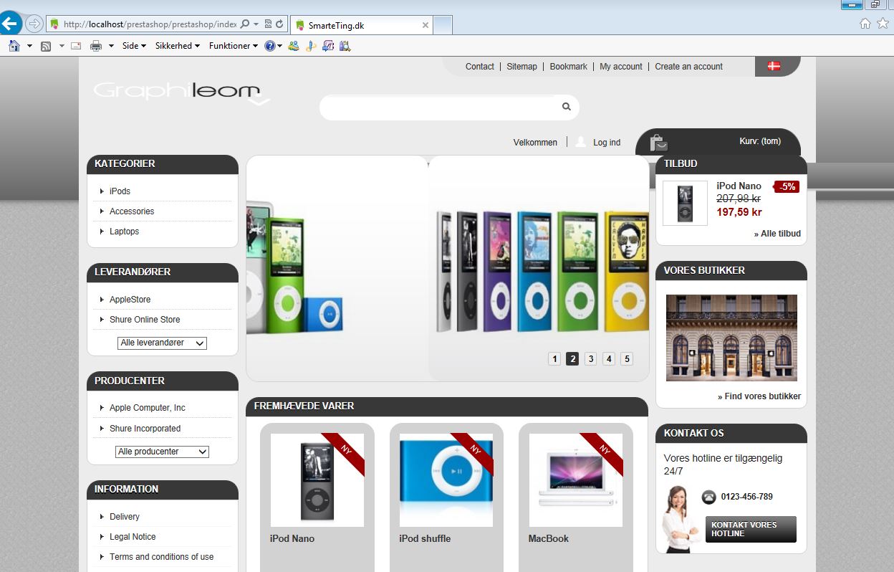Click the Messenger people icon in toolbar

(294, 46)
